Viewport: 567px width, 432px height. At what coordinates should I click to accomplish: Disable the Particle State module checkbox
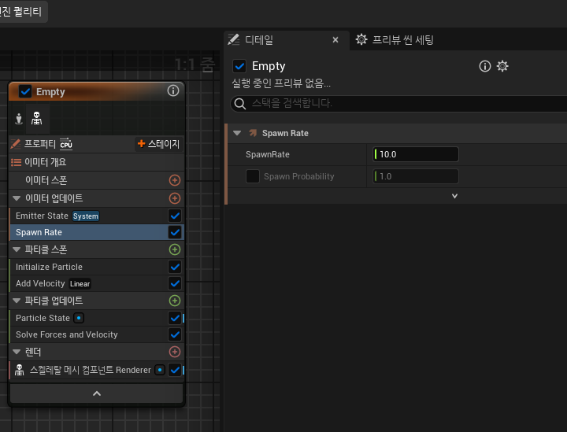175,318
